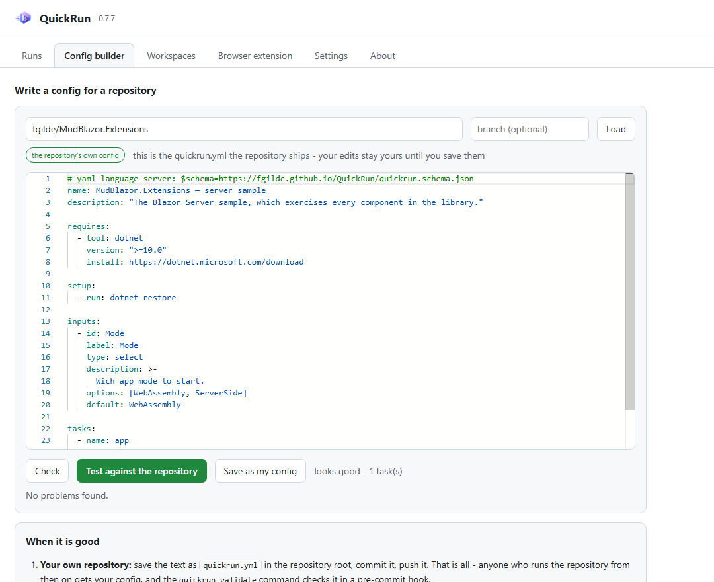Click the QuickRun logo icon
The width and height of the screenshot is (714, 582).
(x=23, y=19)
